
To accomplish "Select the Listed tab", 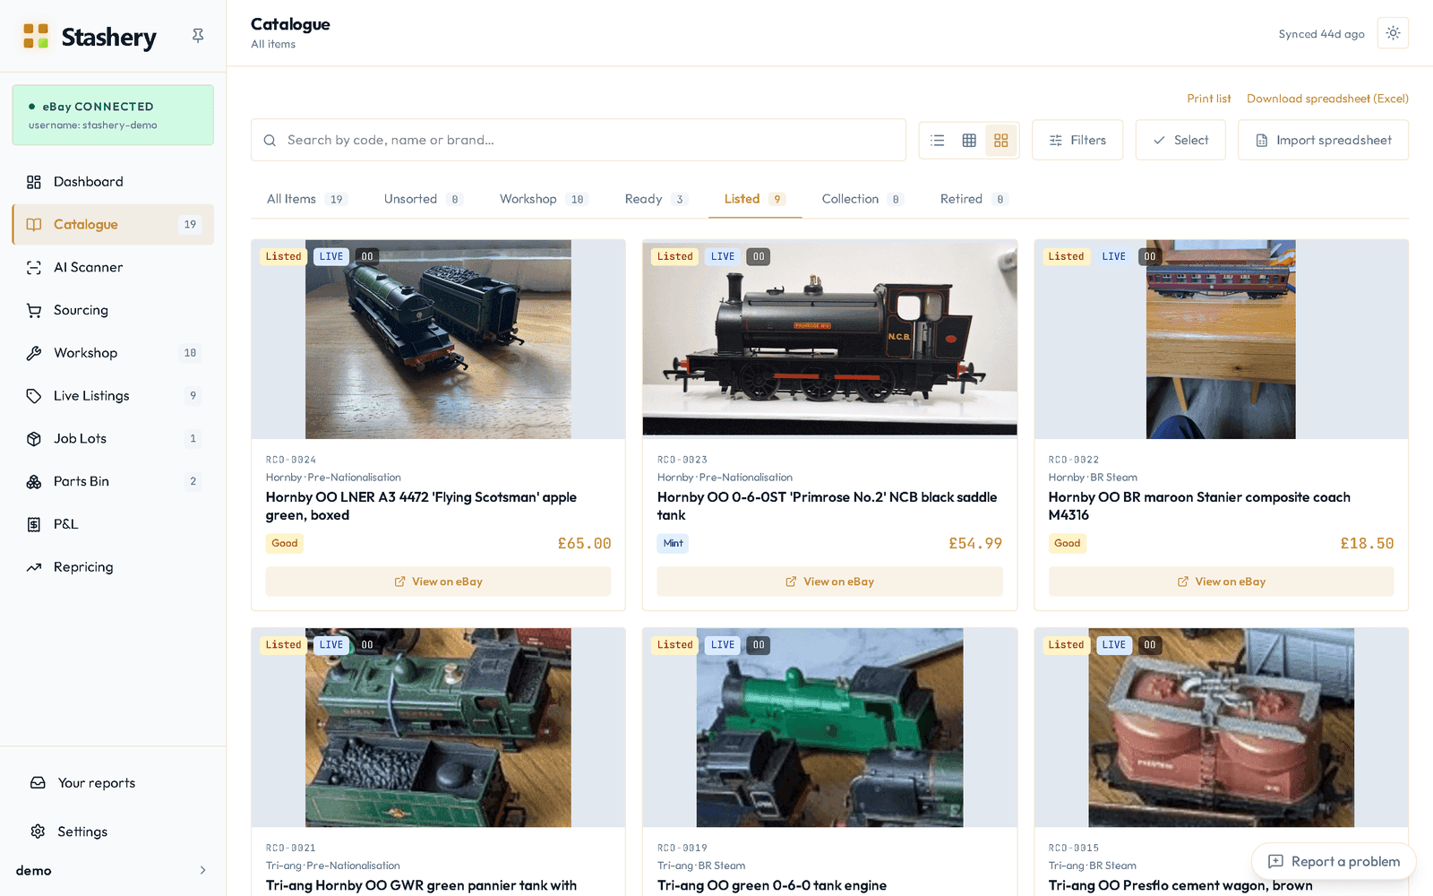I will (x=755, y=199).
